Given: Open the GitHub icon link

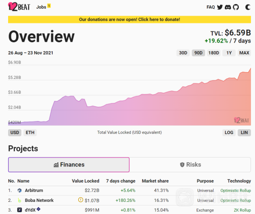Looking at the screenshot, I should pos(236,7).
